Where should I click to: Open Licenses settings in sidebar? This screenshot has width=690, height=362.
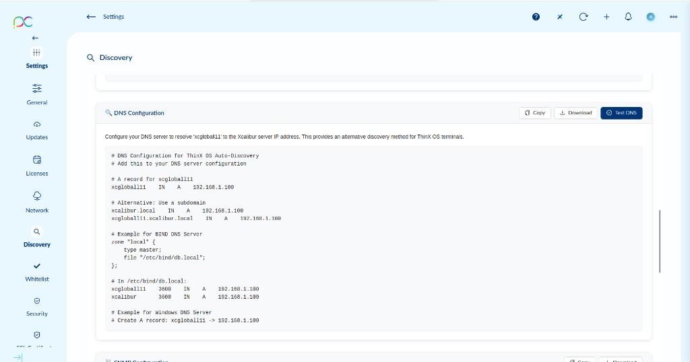37,166
